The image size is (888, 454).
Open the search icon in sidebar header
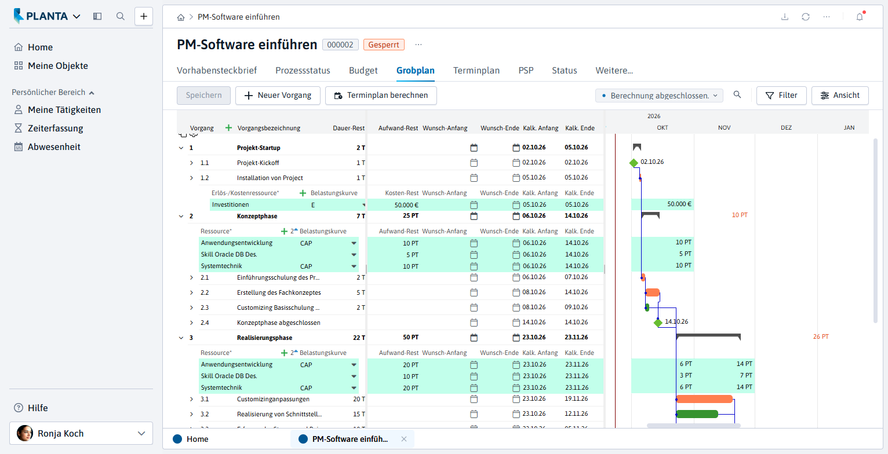(x=121, y=16)
